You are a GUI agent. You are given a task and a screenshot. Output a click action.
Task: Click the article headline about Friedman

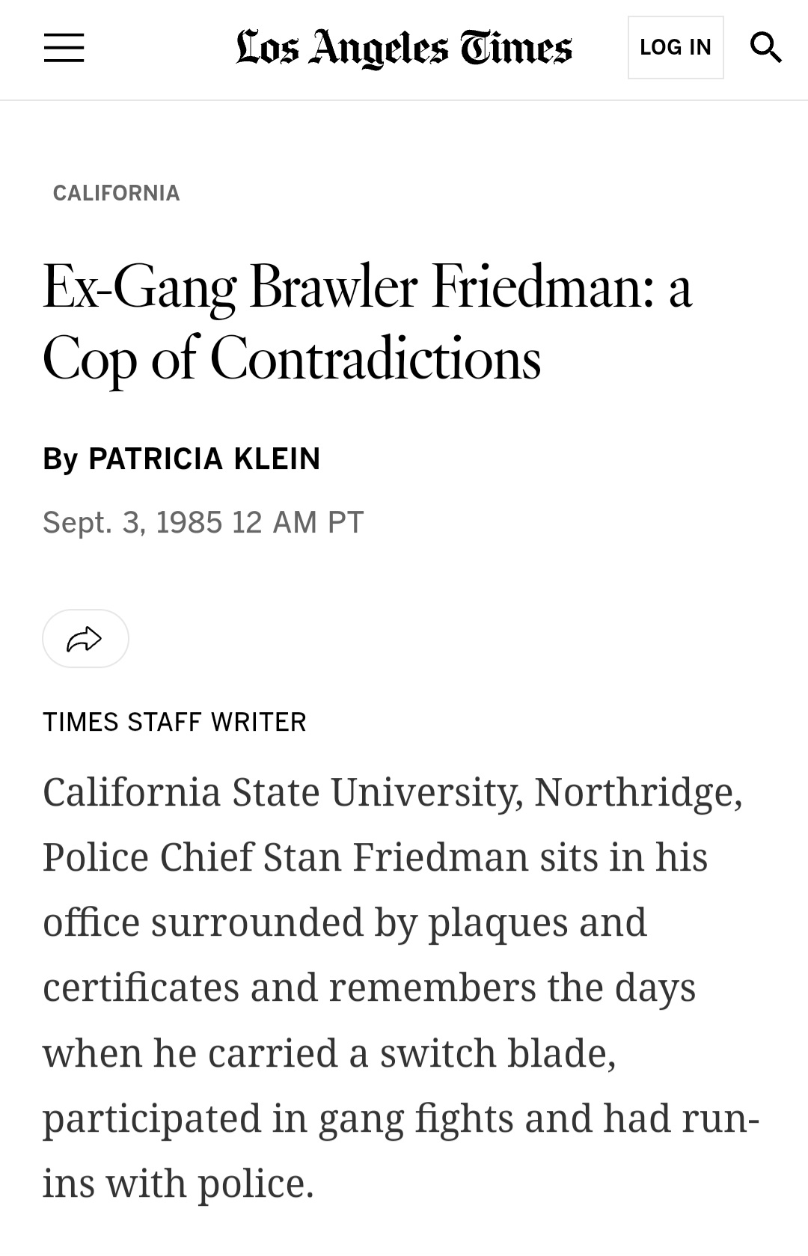pos(367,322)
